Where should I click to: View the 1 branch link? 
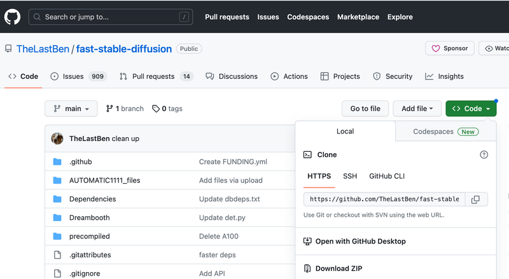(x=125, y=109)
